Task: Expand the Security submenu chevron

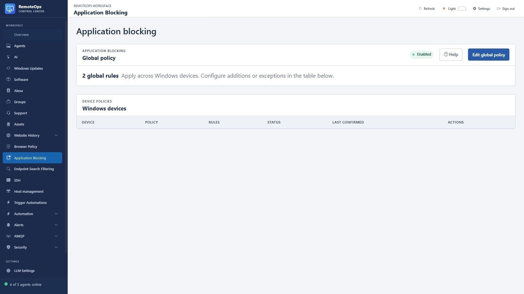Action: pyautogui.click(x=56, y=247)
